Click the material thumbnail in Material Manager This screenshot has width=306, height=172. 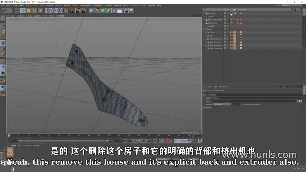coord(10,152)
